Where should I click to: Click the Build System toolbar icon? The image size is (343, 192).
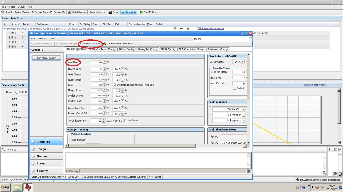(70, 12)
